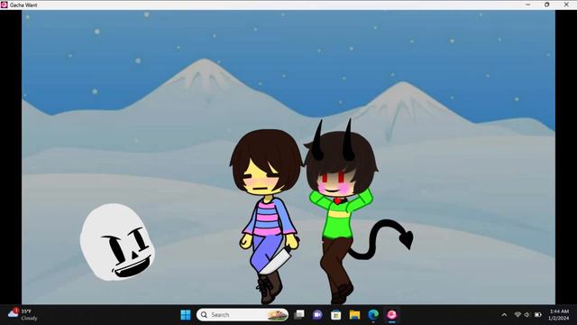Viewport: 577px width, 325px height.
Task: Open the Teams chat taskbar icon
Action: click(x=317, y=315)
